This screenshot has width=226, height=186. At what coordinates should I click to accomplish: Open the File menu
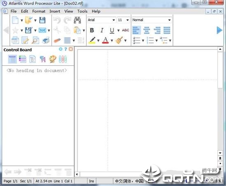[x=14, y=11]
